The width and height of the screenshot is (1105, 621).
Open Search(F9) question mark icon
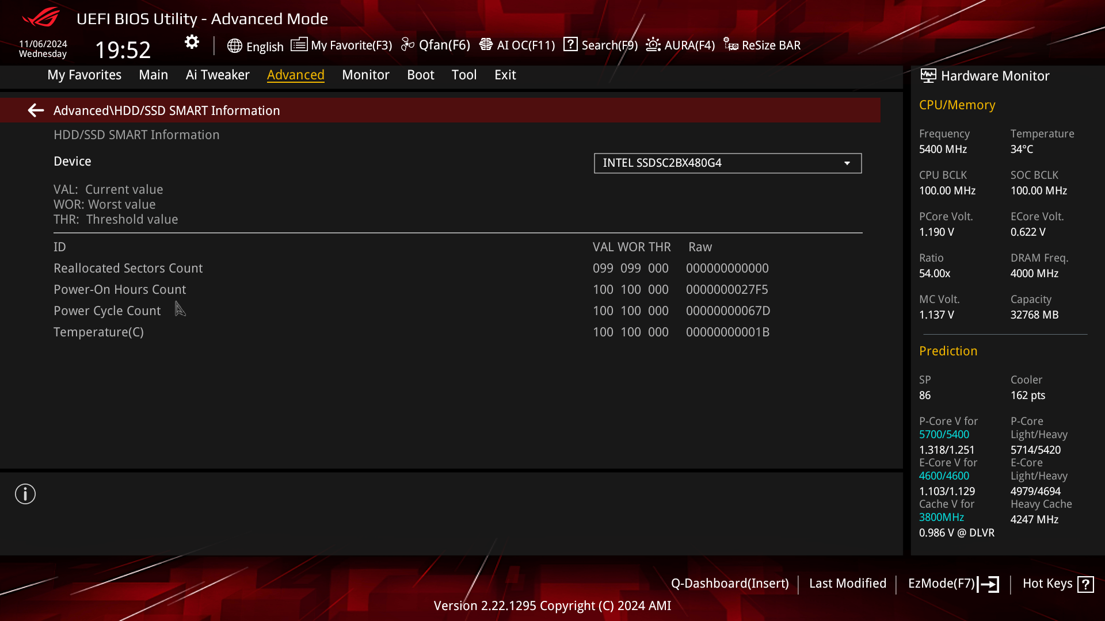(570, 45)
